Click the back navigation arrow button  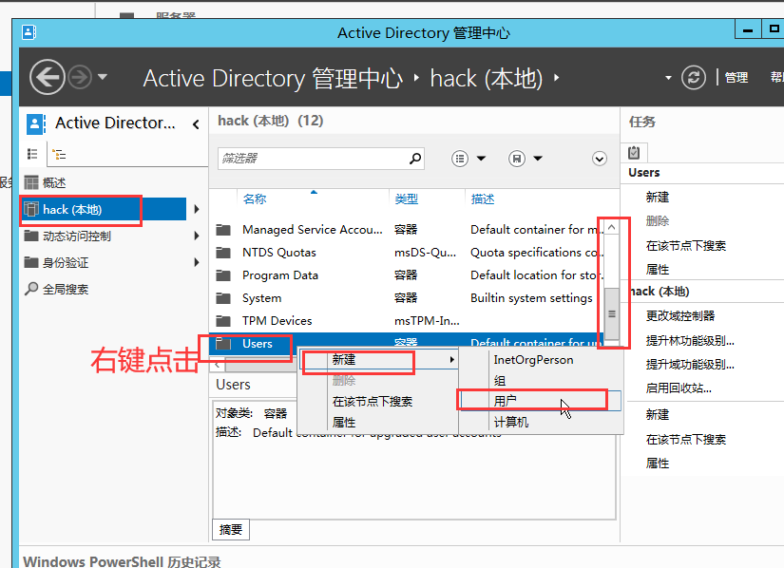(47, 78)
